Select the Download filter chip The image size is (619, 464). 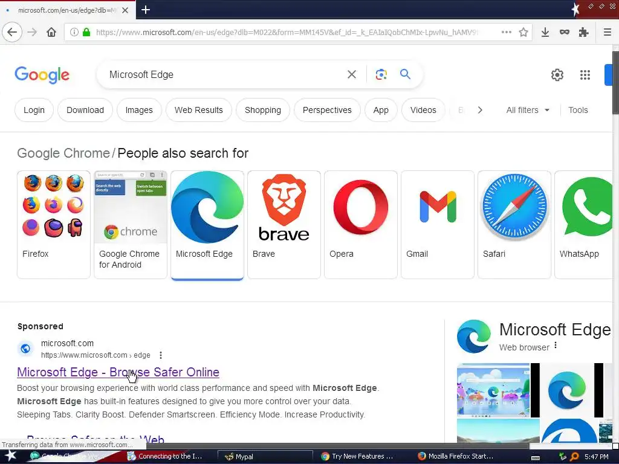pos(85,110)
